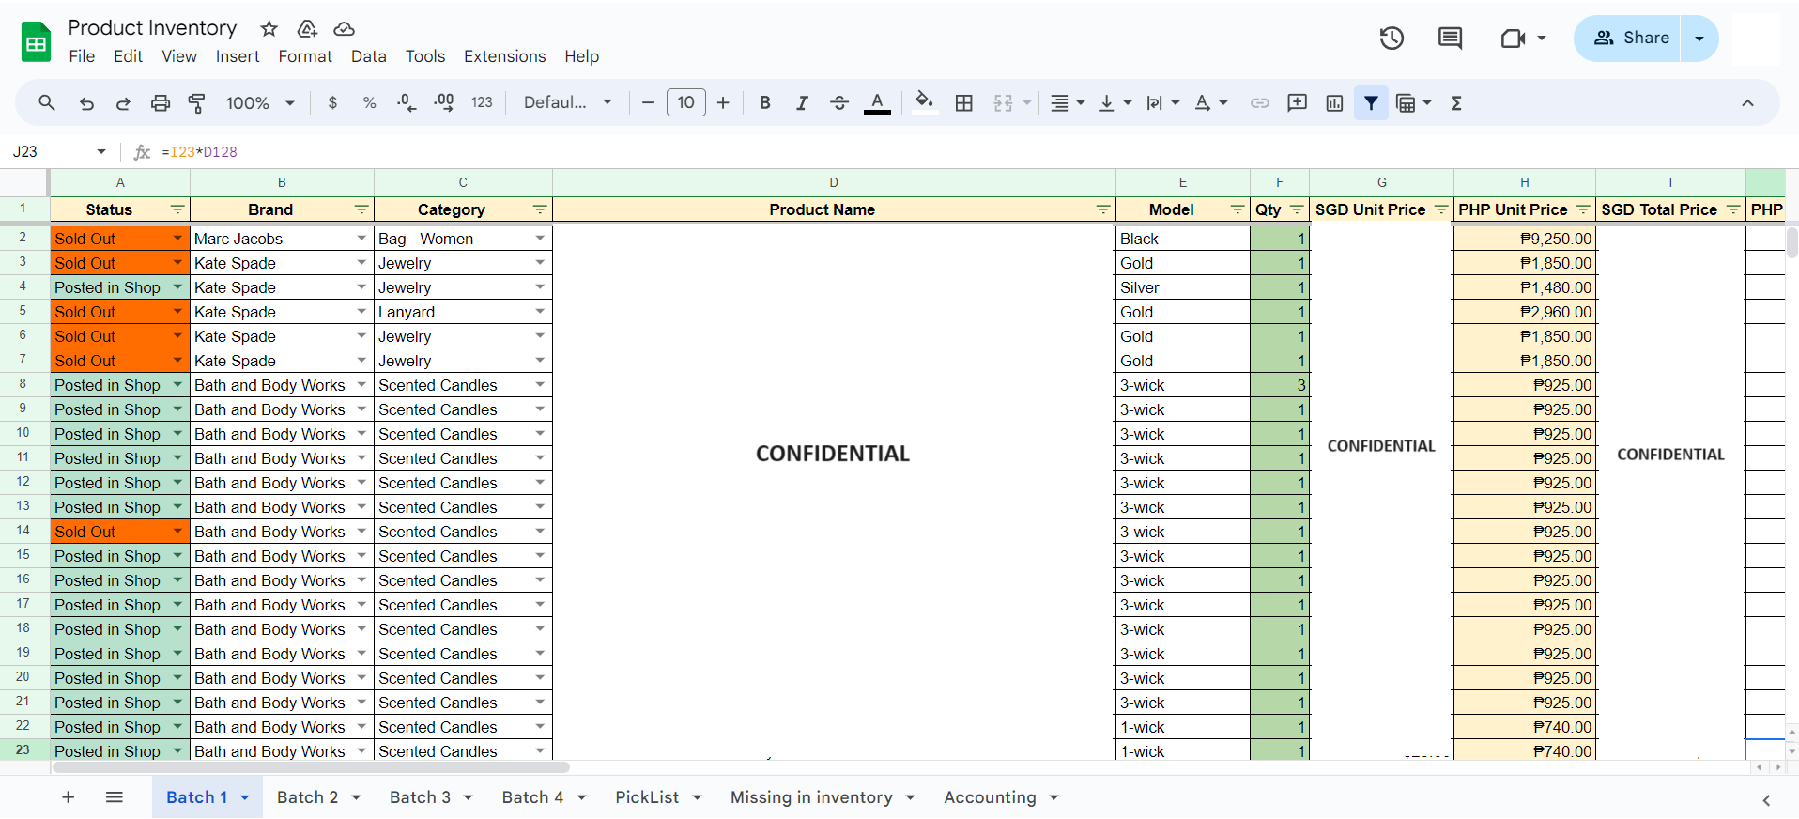1799x819 pixels.
Task: Toggle italic formatting
Action: (x=802, y=102)
